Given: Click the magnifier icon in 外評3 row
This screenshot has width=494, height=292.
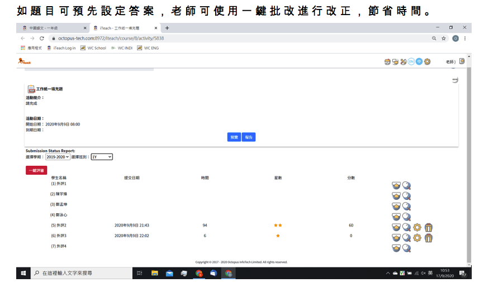Looking at the screenshot, I should [x=406, y=238].
